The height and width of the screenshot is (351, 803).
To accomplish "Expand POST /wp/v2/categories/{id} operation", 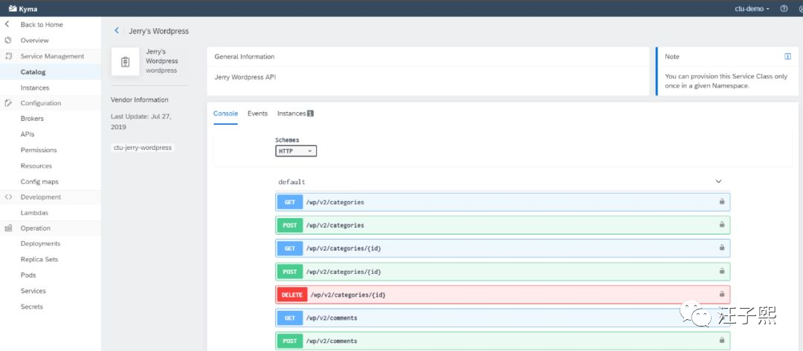I will 503,272.
